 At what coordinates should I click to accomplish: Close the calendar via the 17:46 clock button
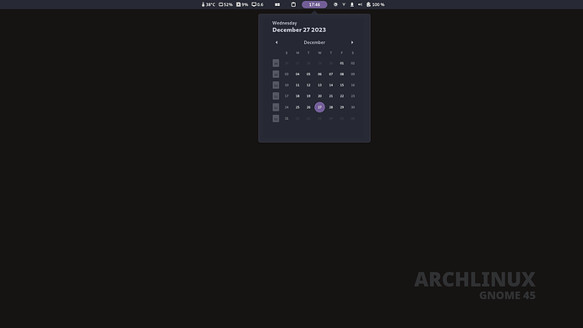click(314, 4)
